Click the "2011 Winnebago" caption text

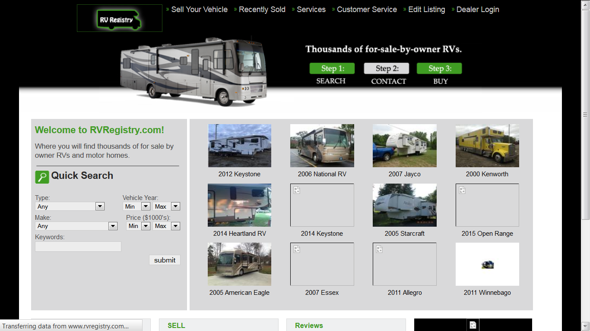pos(487,293)
